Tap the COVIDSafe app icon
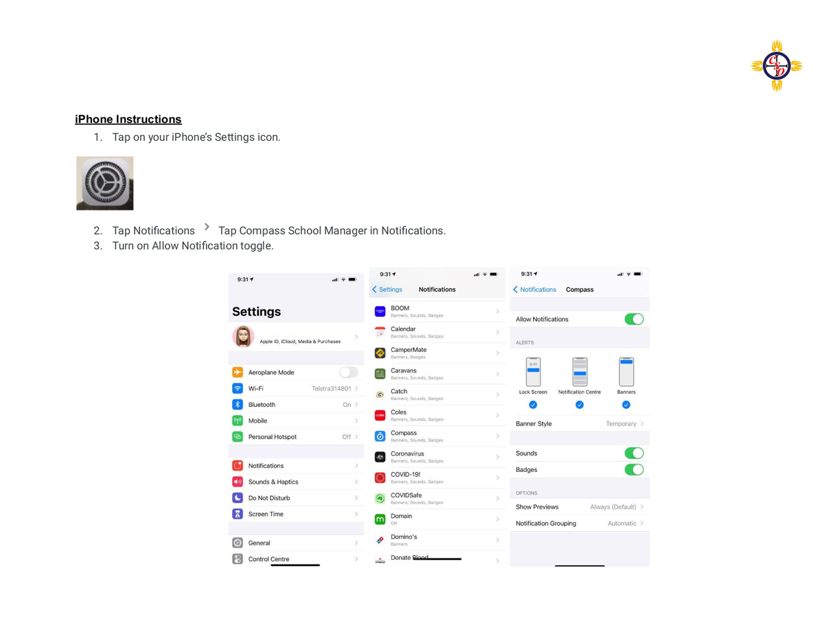 tap(380, 499)
